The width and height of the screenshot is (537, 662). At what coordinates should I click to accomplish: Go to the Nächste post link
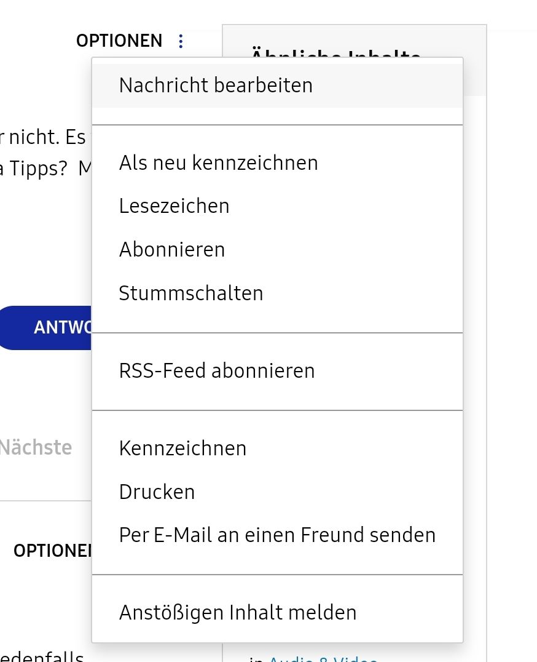coord(36,447)
